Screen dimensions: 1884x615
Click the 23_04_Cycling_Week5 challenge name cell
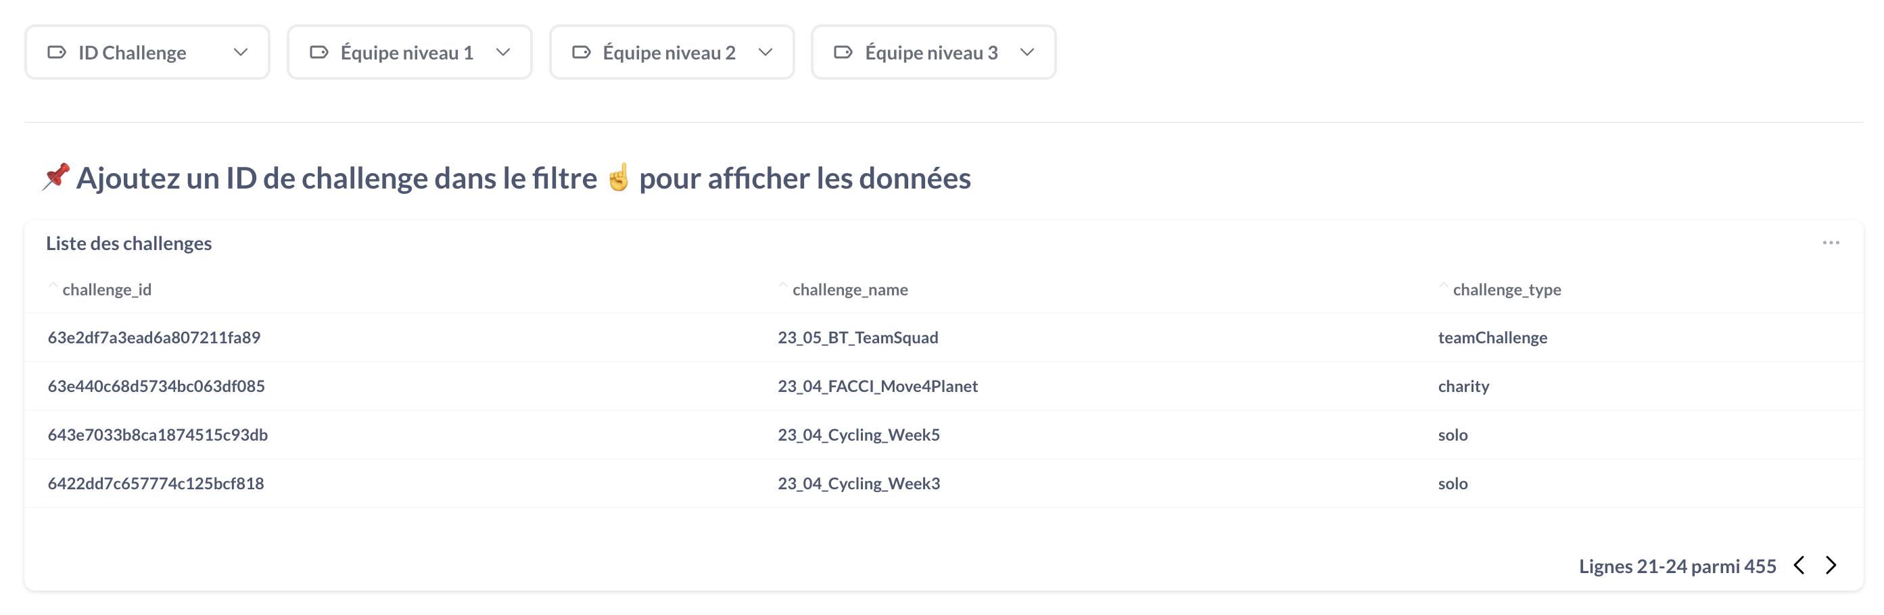click(x=858, y=435)
